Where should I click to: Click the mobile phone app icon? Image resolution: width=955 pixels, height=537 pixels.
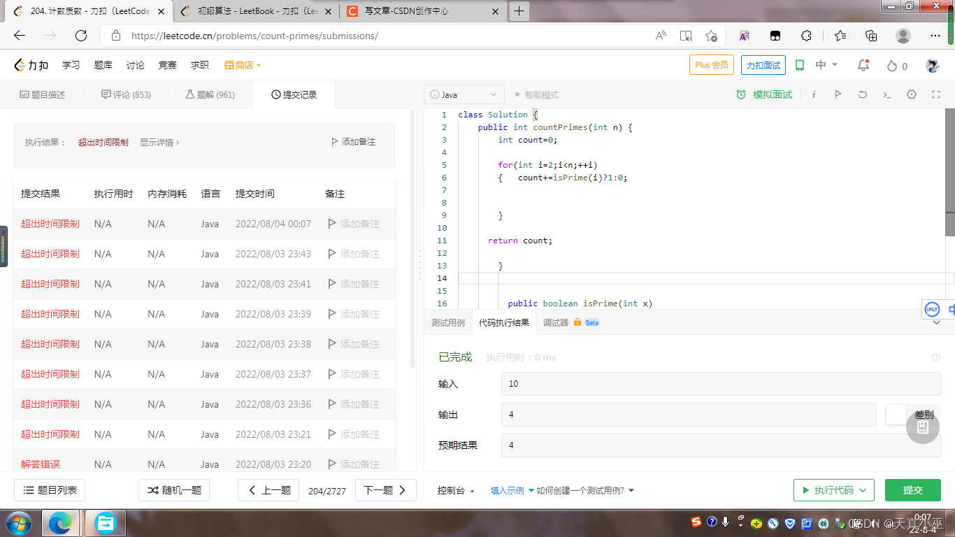coord(800,65)
